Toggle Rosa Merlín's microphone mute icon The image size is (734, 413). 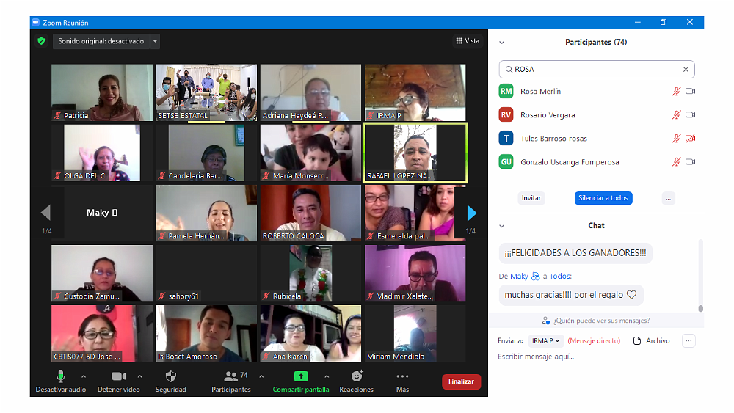point(676,92)
